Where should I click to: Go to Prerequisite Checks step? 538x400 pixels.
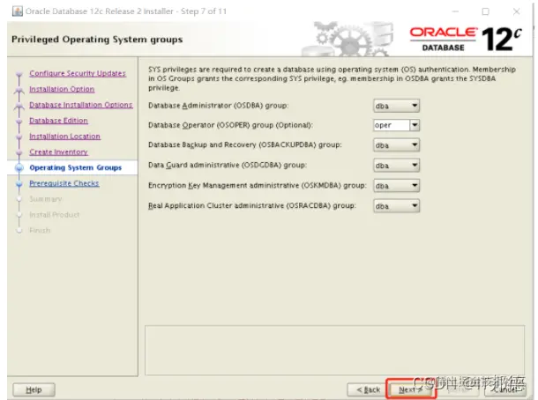coord(64,183)
